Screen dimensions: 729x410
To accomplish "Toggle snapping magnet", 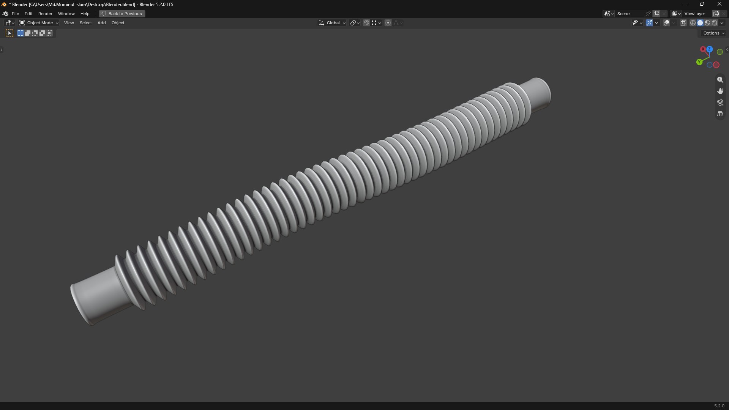I will tap(366, 23).
